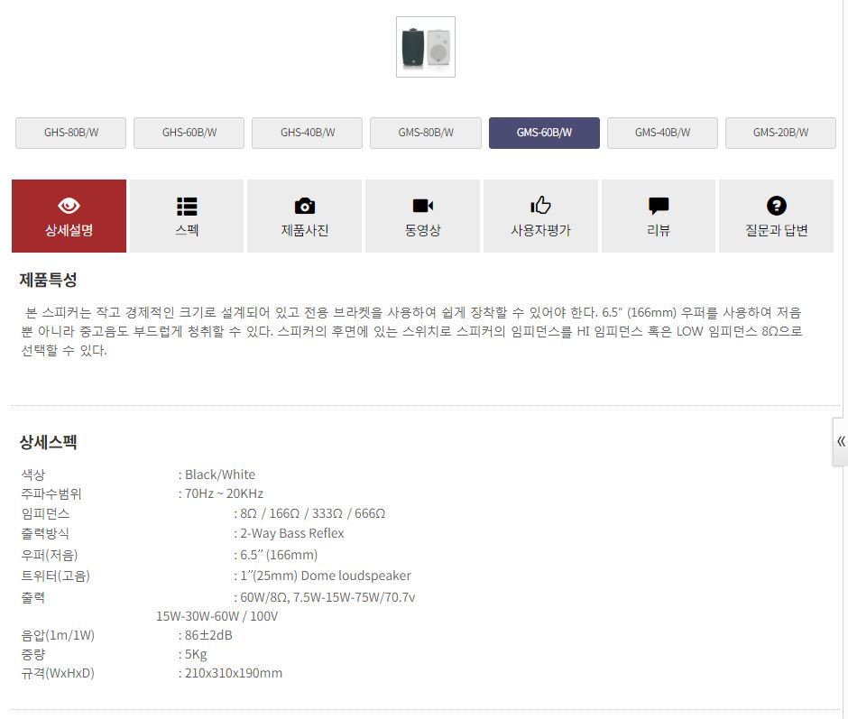Choose the GMS-40B/W model
848x719 pixels.
[662, 133]
